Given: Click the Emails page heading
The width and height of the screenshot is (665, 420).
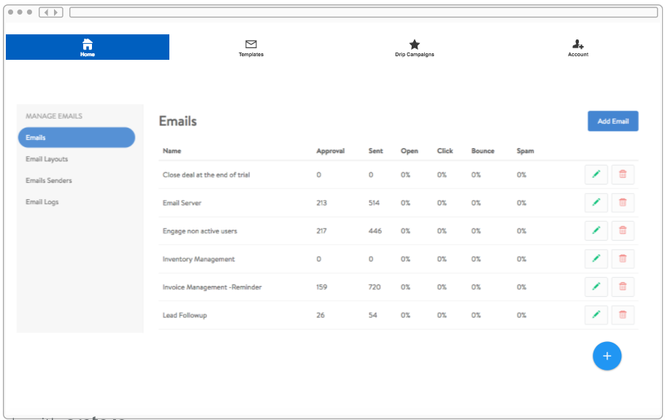Looking at the screenshot, I should click(x=177, y=121).
